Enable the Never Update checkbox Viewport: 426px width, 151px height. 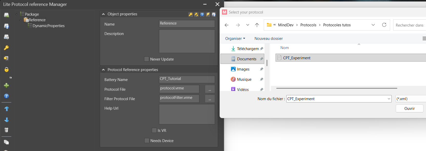pos(147,59)
